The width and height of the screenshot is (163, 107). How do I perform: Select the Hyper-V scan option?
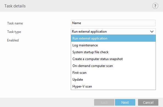point(113,86)
